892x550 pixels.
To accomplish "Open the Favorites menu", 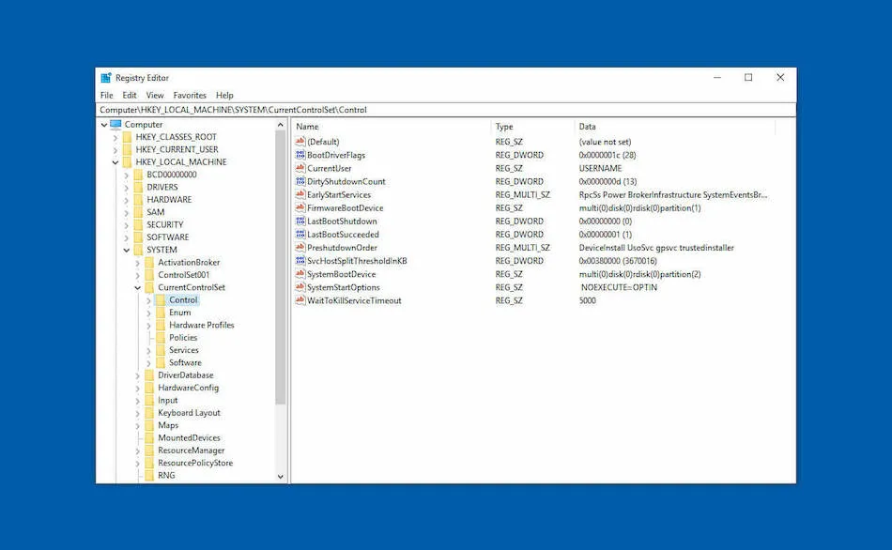I will (x=190, y=95).
